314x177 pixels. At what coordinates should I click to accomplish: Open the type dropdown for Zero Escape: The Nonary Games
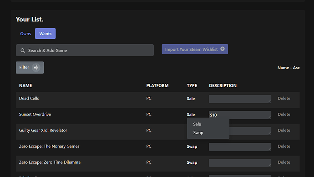click(192, 146)
